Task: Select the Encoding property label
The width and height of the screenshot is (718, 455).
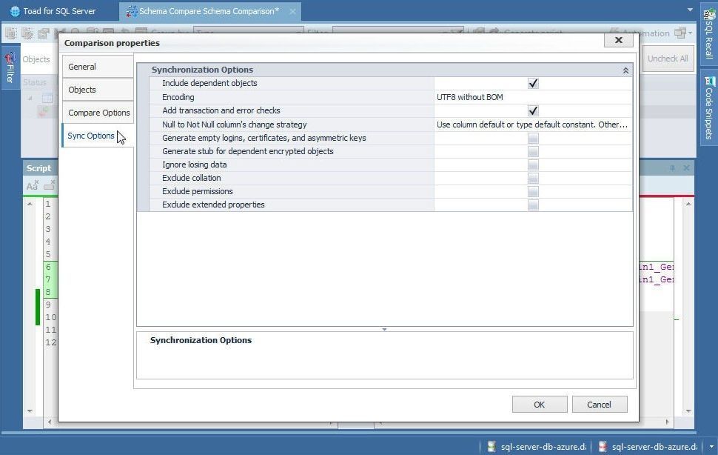Action: (x=178, y=97)
